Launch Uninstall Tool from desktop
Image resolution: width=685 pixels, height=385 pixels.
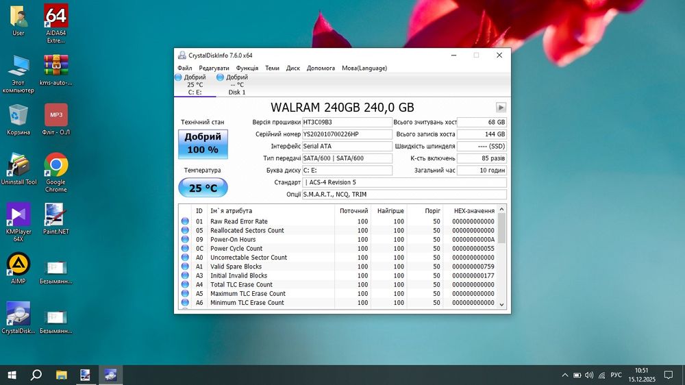(x=18, y=169)
